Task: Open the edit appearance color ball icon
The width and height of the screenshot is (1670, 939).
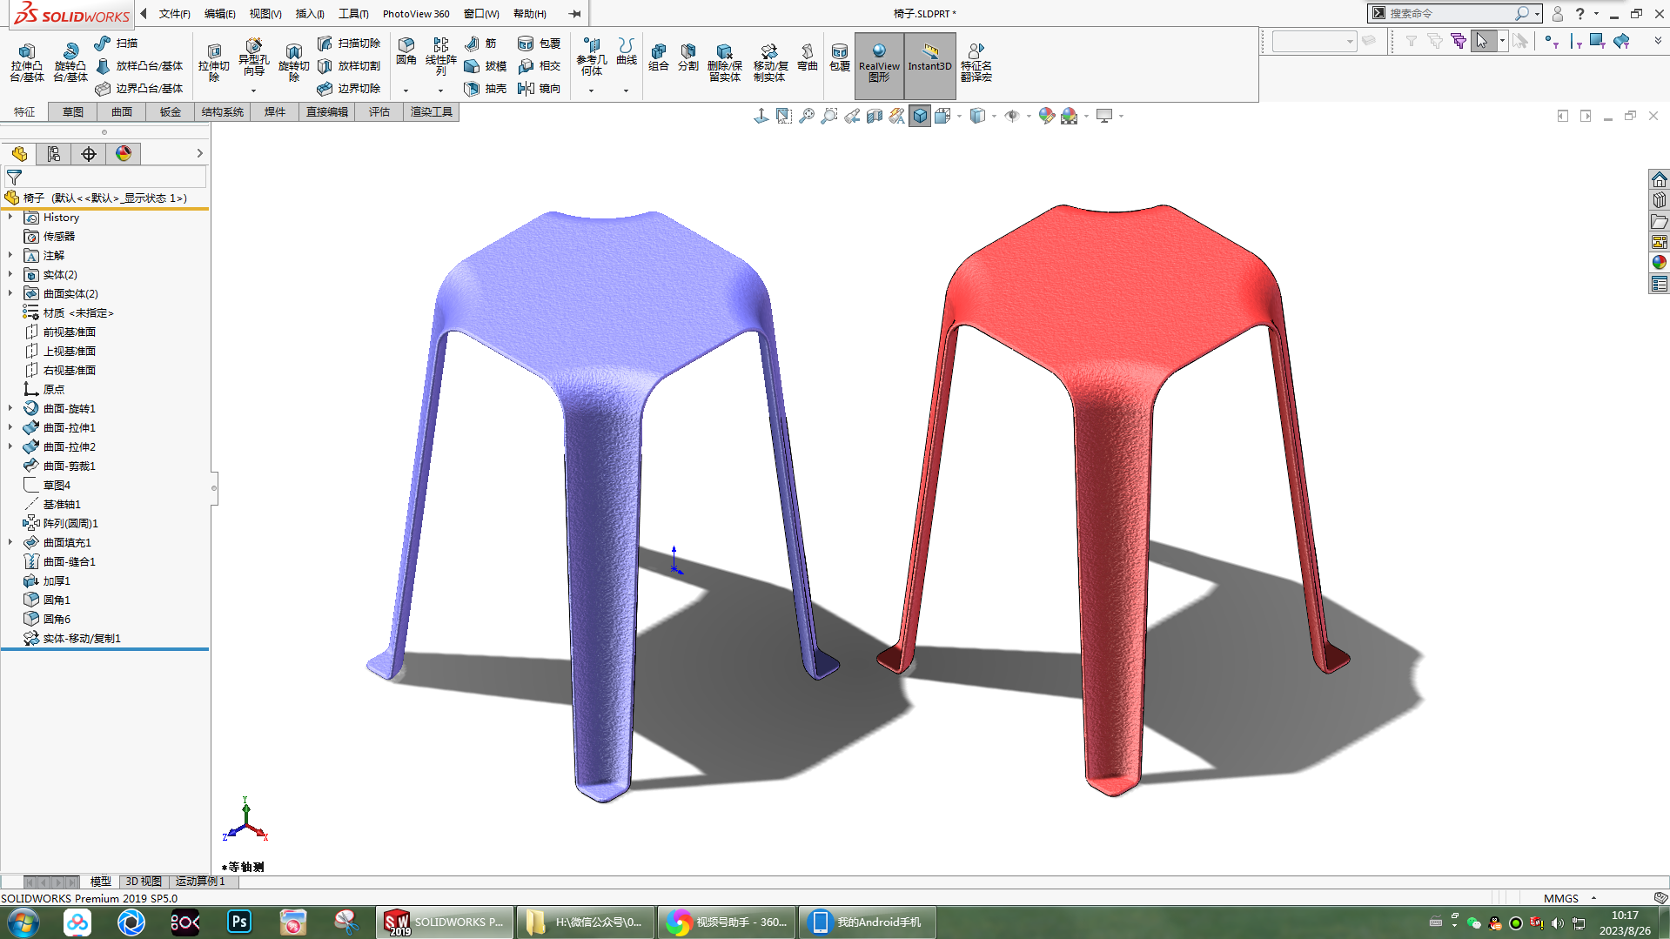Action: coord(1046,116)
